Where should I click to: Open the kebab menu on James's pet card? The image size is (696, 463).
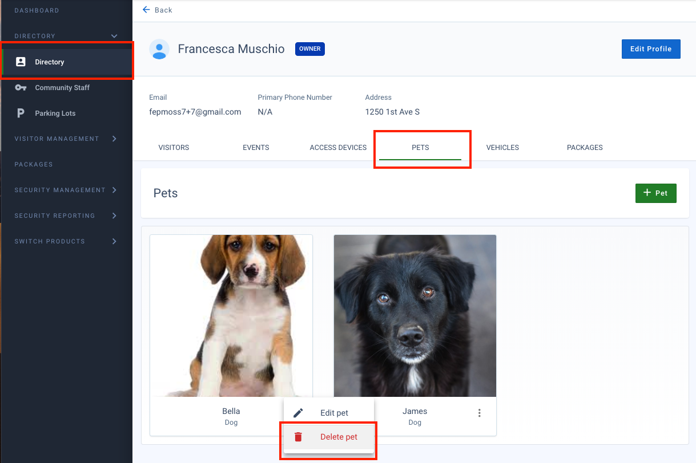point(479,413)
